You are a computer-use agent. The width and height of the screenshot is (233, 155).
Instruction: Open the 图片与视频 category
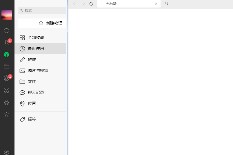click(38, 71)
